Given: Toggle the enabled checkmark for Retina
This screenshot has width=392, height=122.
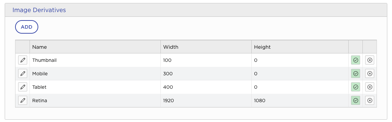Looking at the screenshot, I should point(355,100).
